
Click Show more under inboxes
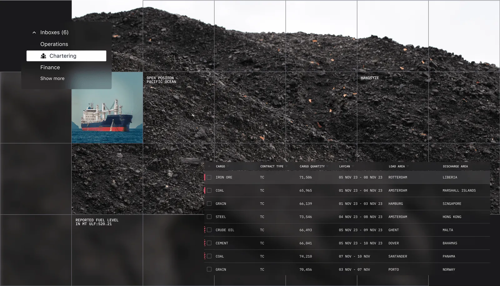(52, 78)
